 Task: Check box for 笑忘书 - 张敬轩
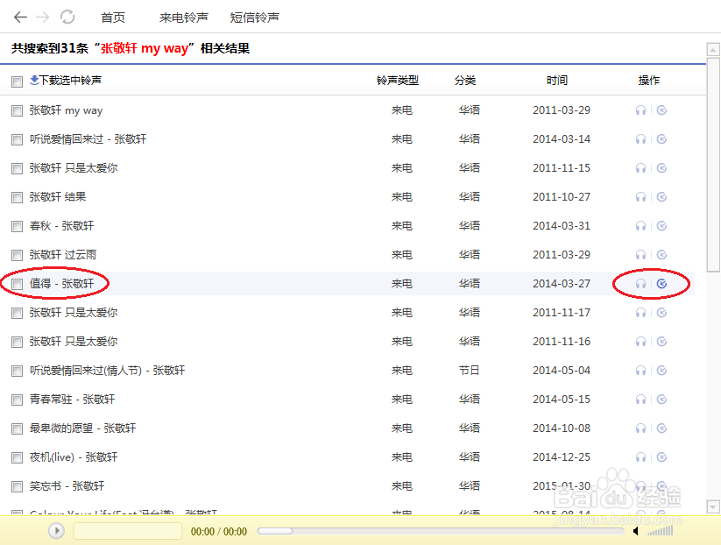[17, 486]
